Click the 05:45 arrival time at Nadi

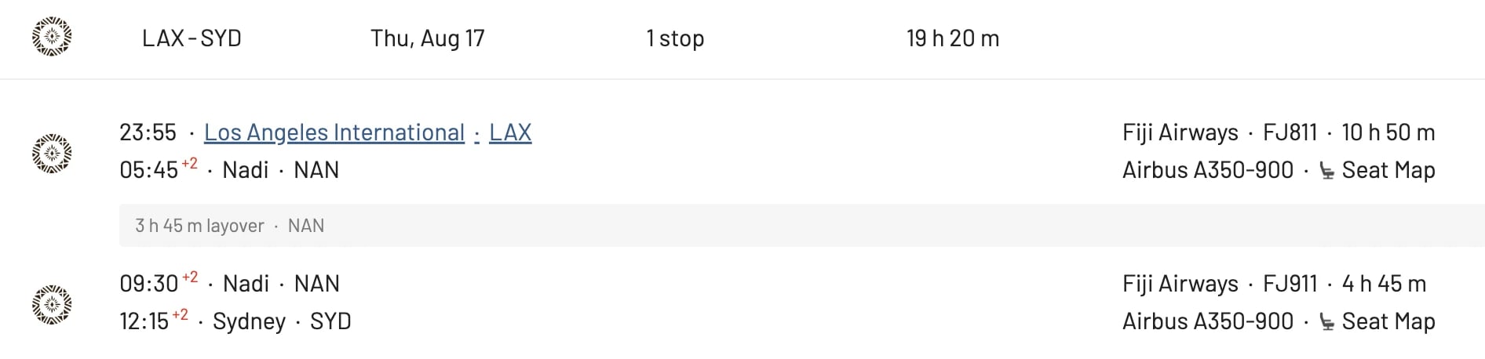click(x=149, y=170)
